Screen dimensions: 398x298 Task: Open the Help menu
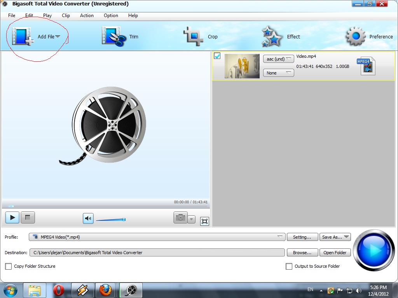pos(133,16)
